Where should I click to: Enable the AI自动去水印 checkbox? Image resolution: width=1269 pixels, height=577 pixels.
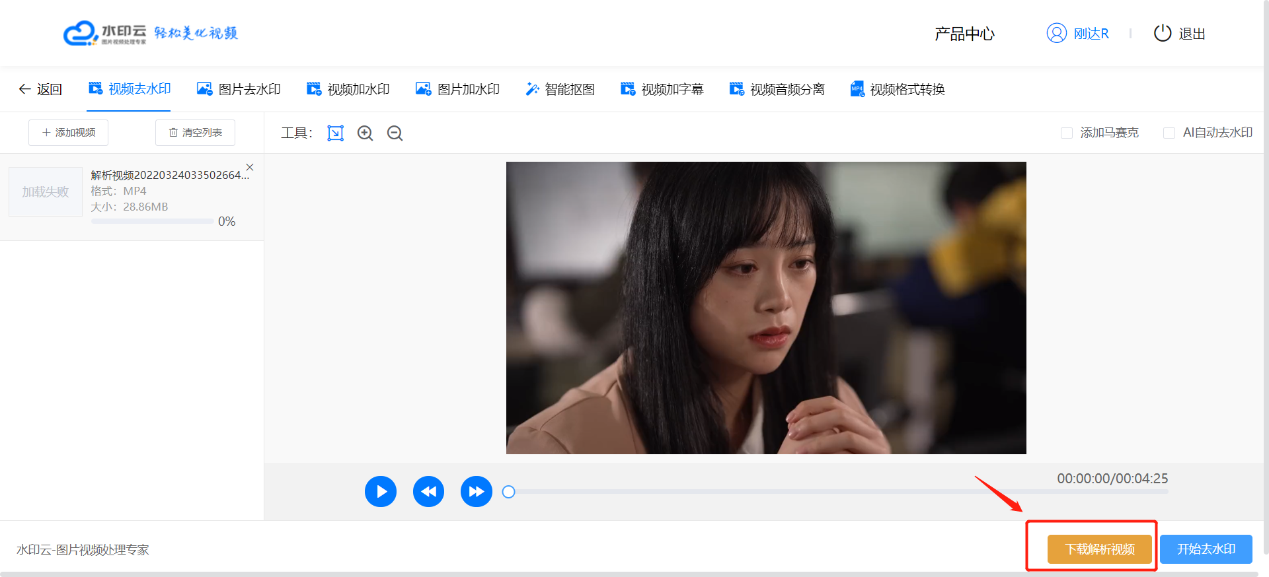pyautogui.click(x=1169, y=133)
